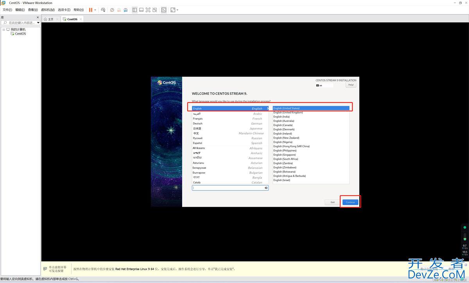Click the Quit button
The height and width of the screenshot is (283, 469).
pyautogui.click(x=333, y=202)
